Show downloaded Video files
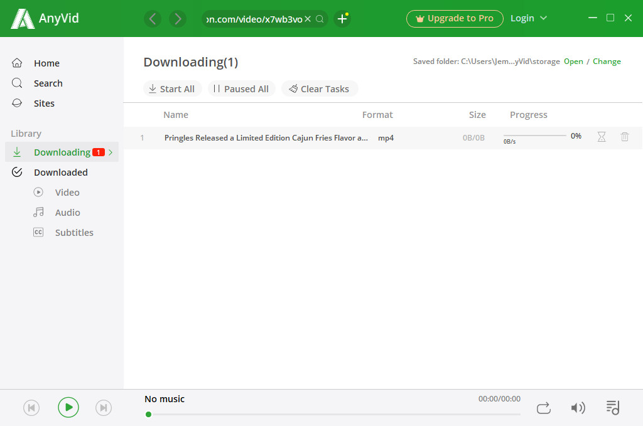643x426 pixels. pyautogui.click(x=67, y=192)
